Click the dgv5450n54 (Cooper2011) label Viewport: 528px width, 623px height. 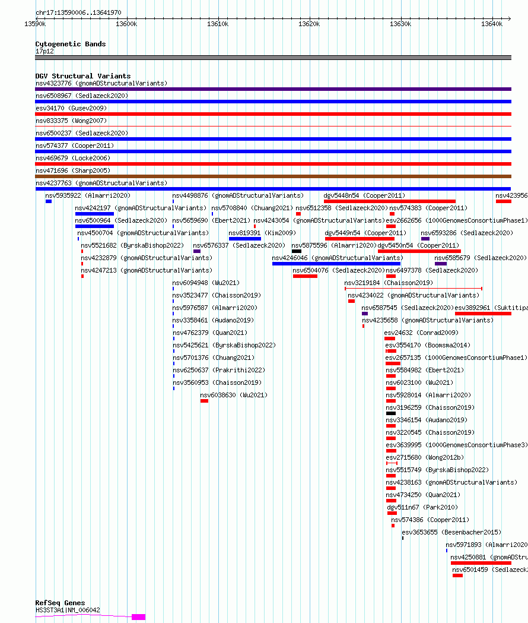[418, 245]
